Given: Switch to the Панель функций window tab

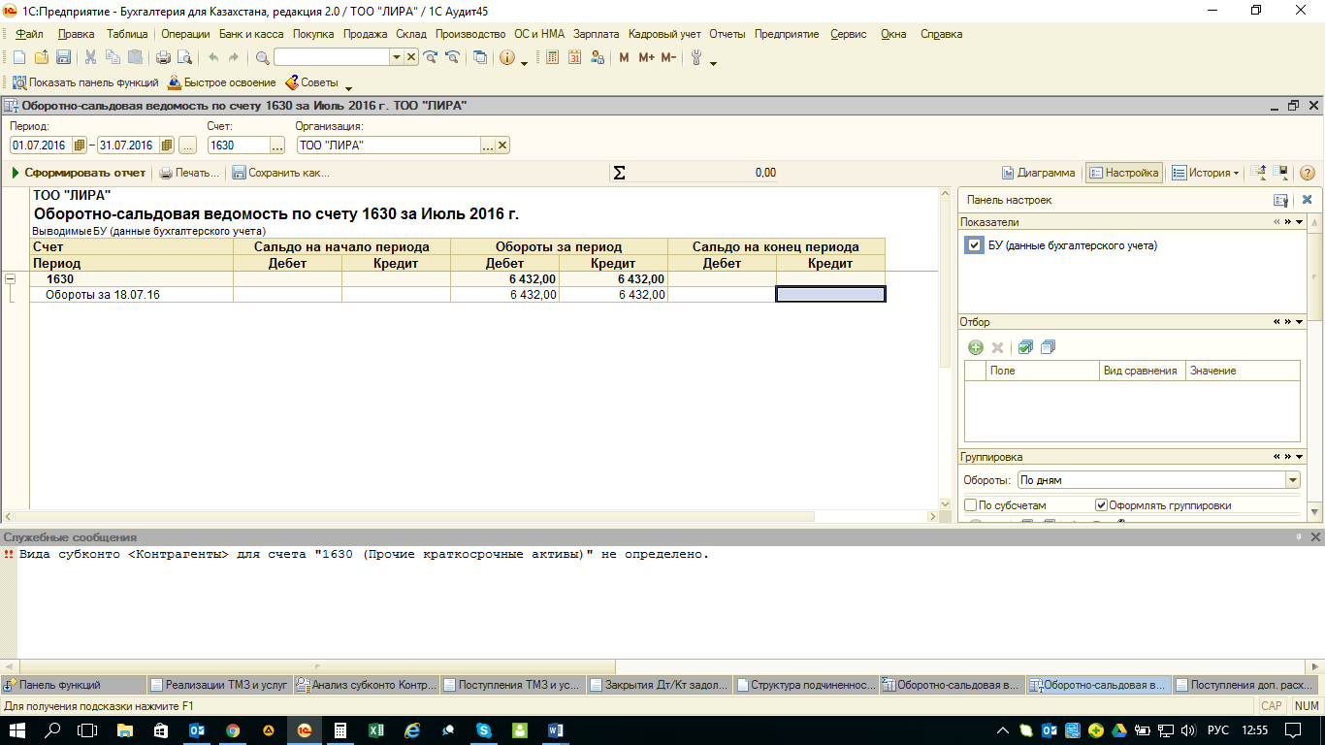Looking at the screenshot, I should 75,684.
